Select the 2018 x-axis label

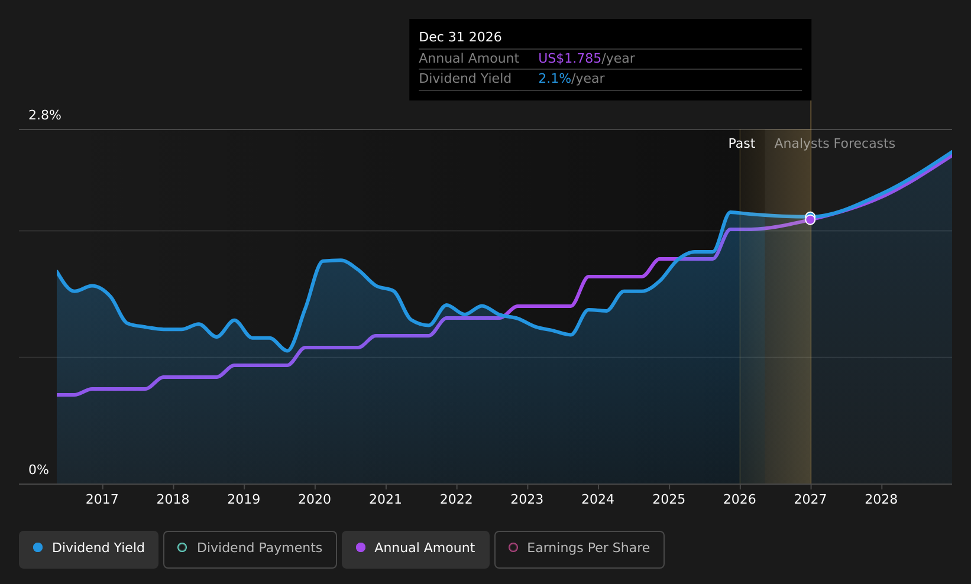click(173, 499)
